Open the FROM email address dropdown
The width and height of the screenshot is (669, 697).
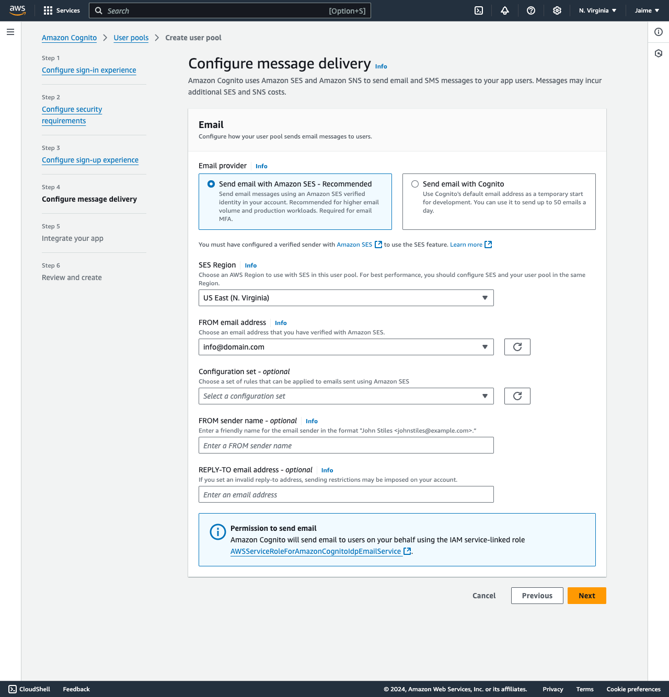click(346, 347)
